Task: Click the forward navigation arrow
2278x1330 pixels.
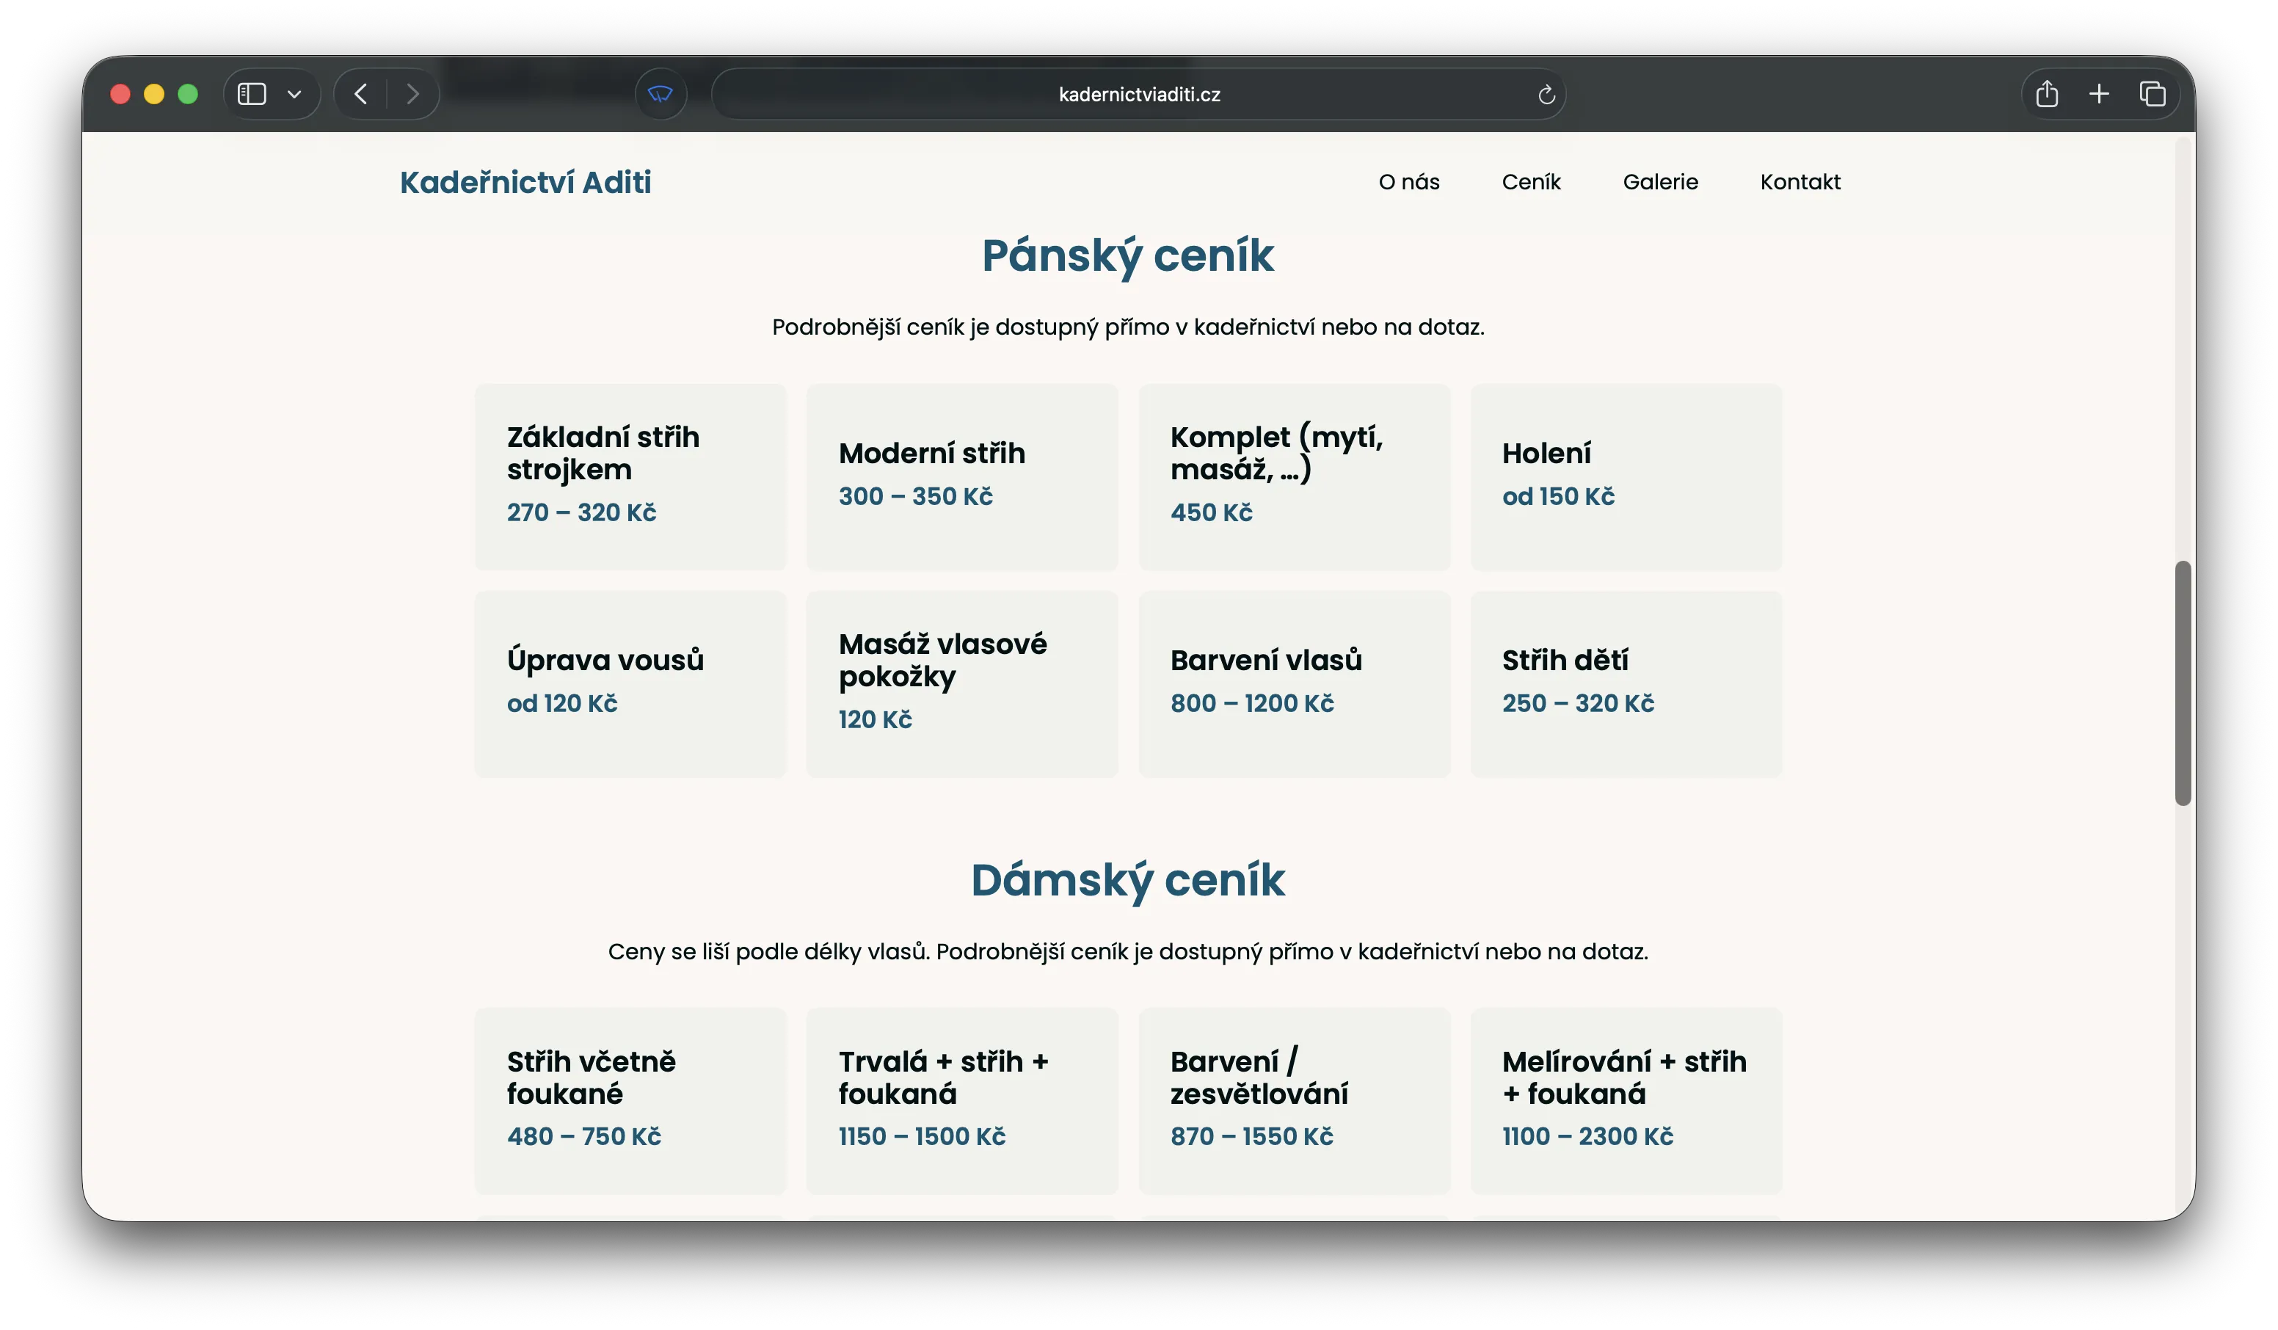Action: pos(412,94)
